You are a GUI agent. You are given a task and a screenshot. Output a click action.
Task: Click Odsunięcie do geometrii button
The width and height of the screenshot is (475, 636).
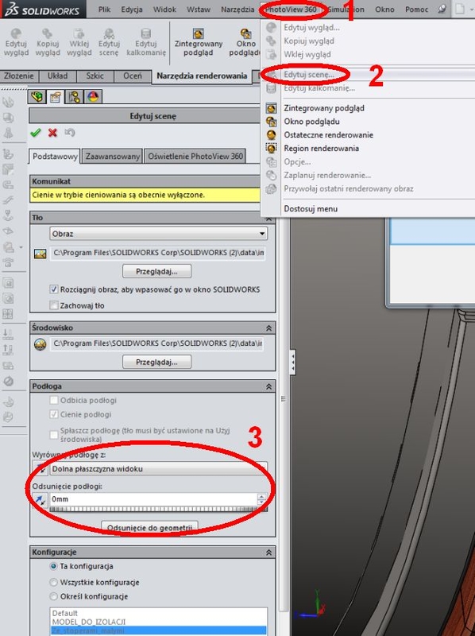(x=149, y=527)
